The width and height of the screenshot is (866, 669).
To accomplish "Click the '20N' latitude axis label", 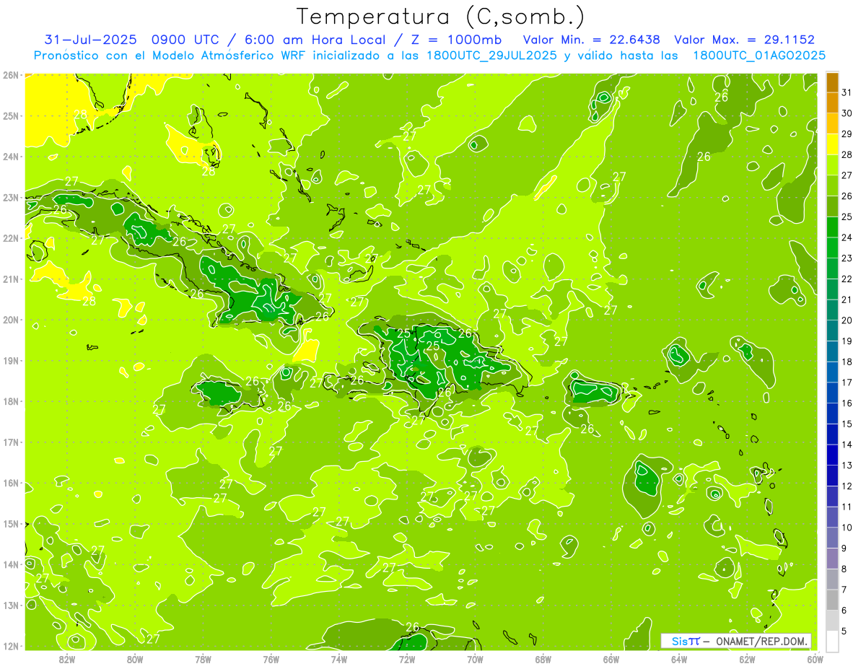I will click(10, 320).
